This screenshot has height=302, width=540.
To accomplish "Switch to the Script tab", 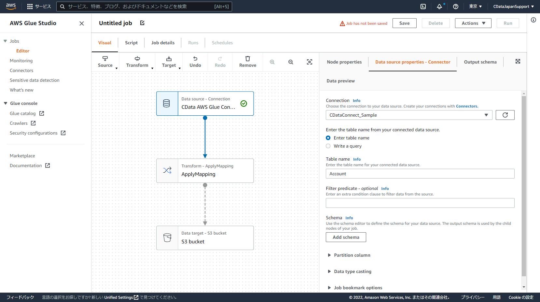I will (131, 43).
